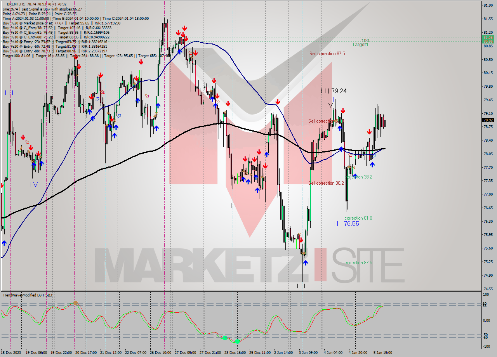Click the orange dot on TrendWave indicator
497x357 pixels.
[x=76, y=303]
